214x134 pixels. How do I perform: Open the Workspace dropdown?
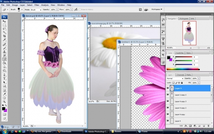click(x=157, y=9)
